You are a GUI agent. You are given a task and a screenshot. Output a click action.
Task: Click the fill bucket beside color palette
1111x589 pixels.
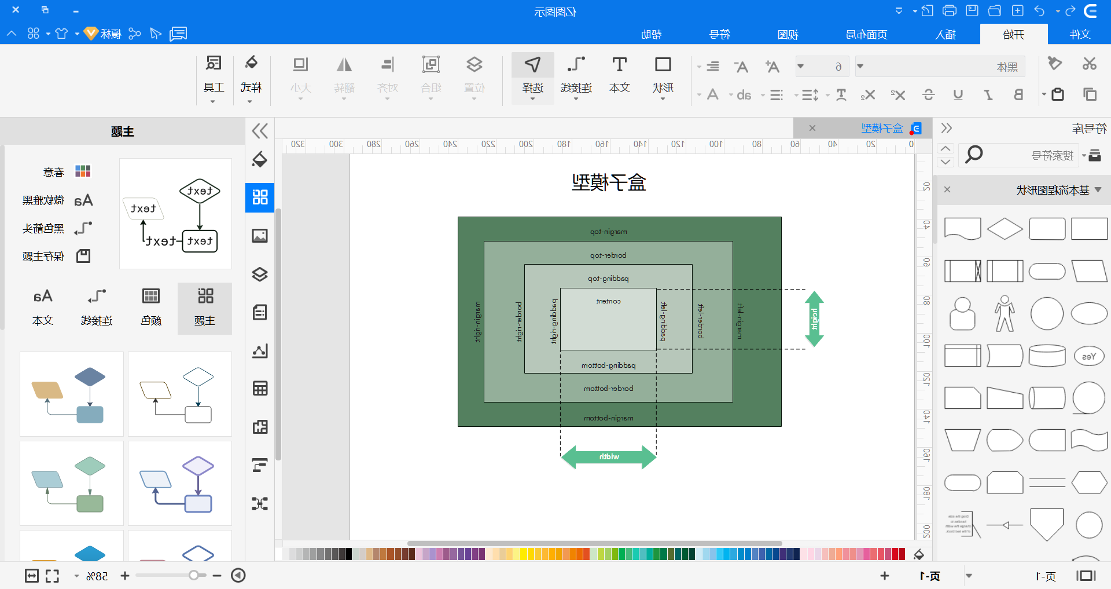(919, 554)
